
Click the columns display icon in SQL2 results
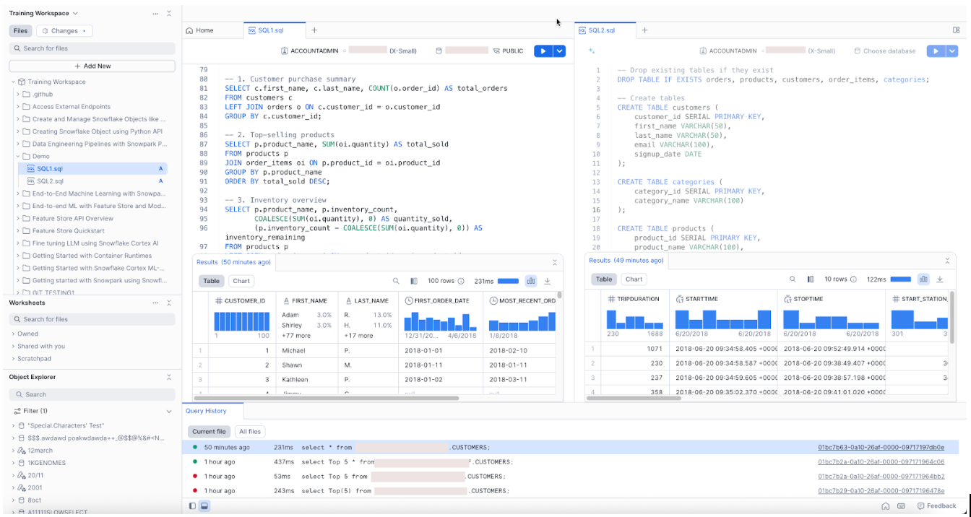811,279
